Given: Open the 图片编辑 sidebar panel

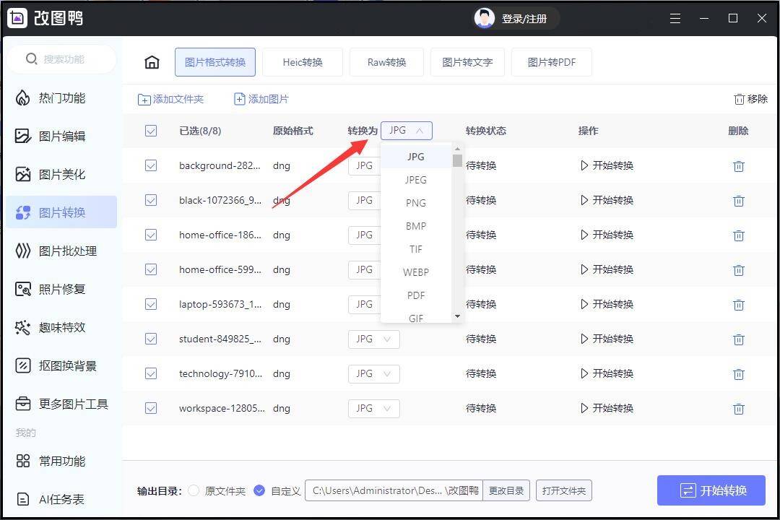Looking at the screenshot, I should pos(62,136).
